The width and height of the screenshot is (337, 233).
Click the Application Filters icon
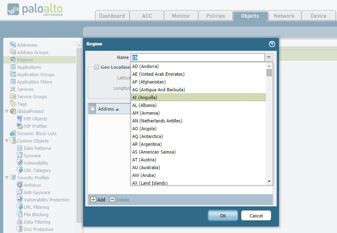(x=13, y=81)
